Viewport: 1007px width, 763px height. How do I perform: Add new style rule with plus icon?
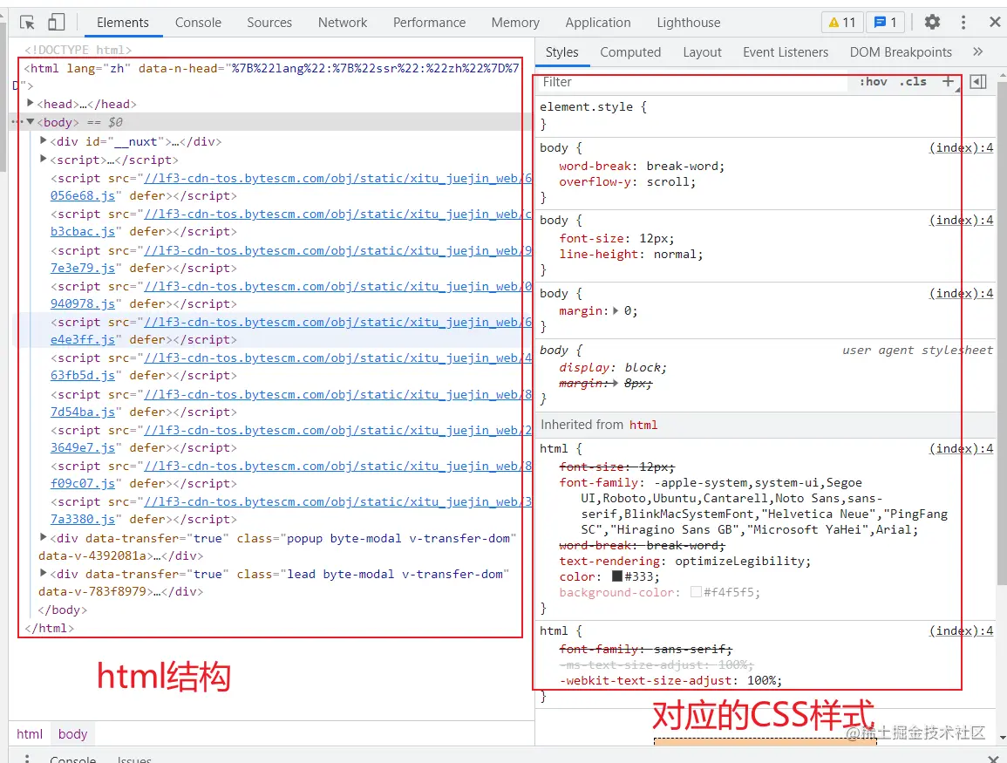pos(948,82)
